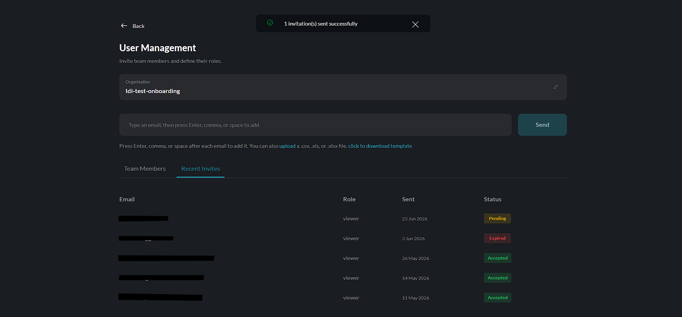
Task: Click the Sent column header
Action: (x=408, y=199)
